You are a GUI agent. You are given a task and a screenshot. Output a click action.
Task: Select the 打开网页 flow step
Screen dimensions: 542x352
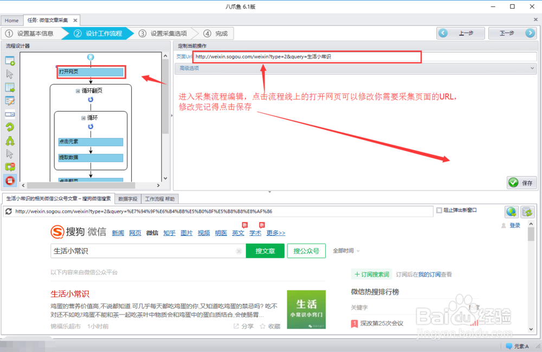(91, 72)
